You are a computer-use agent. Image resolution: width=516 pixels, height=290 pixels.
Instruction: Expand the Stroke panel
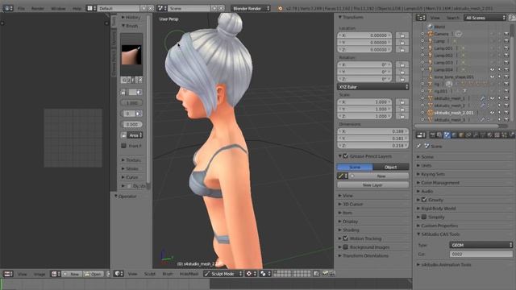(131, 168)
